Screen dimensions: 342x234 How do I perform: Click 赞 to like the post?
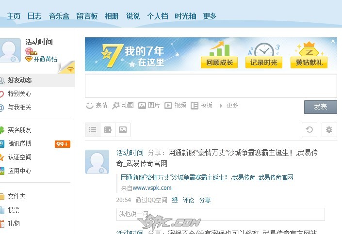coord(175,200)
